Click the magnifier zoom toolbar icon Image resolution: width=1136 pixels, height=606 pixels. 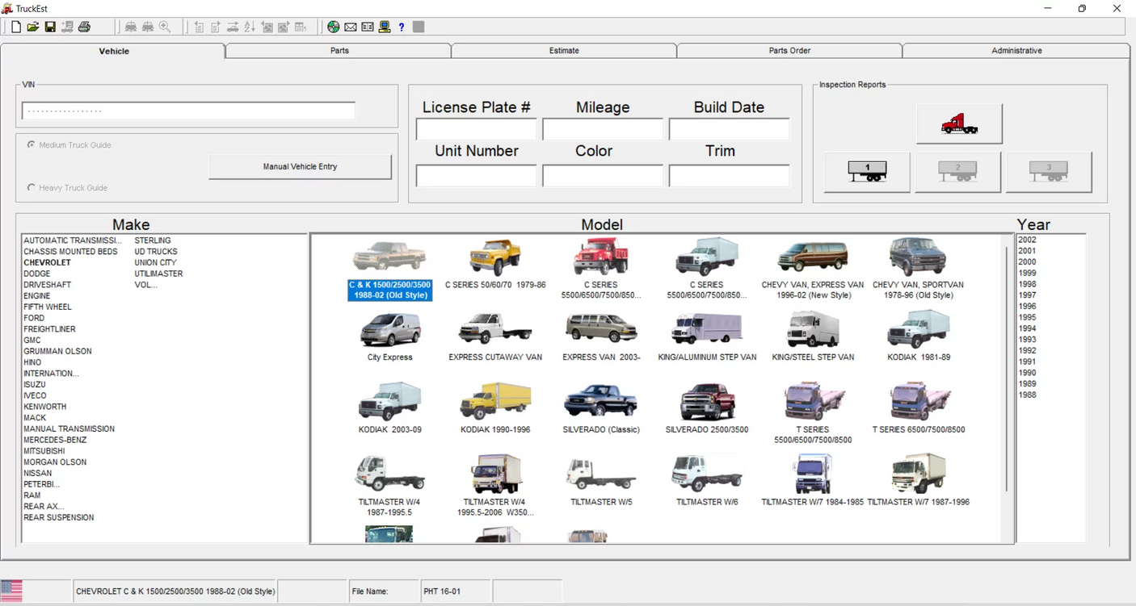coord(165,27)
